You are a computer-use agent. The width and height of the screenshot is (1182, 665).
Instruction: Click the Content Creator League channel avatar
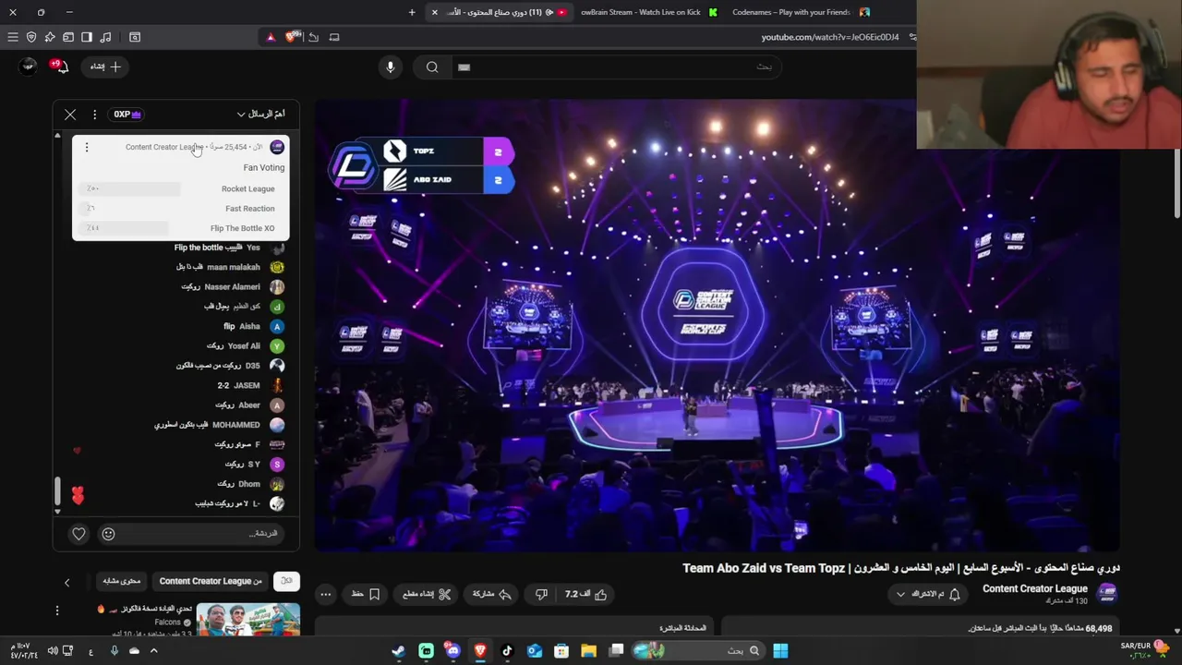1107,593
